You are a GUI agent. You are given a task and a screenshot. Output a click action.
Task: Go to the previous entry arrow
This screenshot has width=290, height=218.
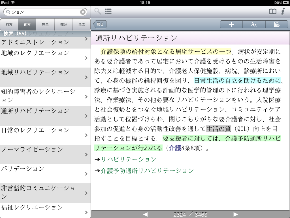click(145, 214)
